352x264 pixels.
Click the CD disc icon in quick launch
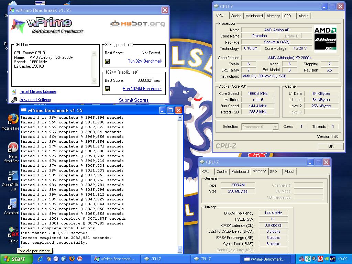click(x=56, y=259)
